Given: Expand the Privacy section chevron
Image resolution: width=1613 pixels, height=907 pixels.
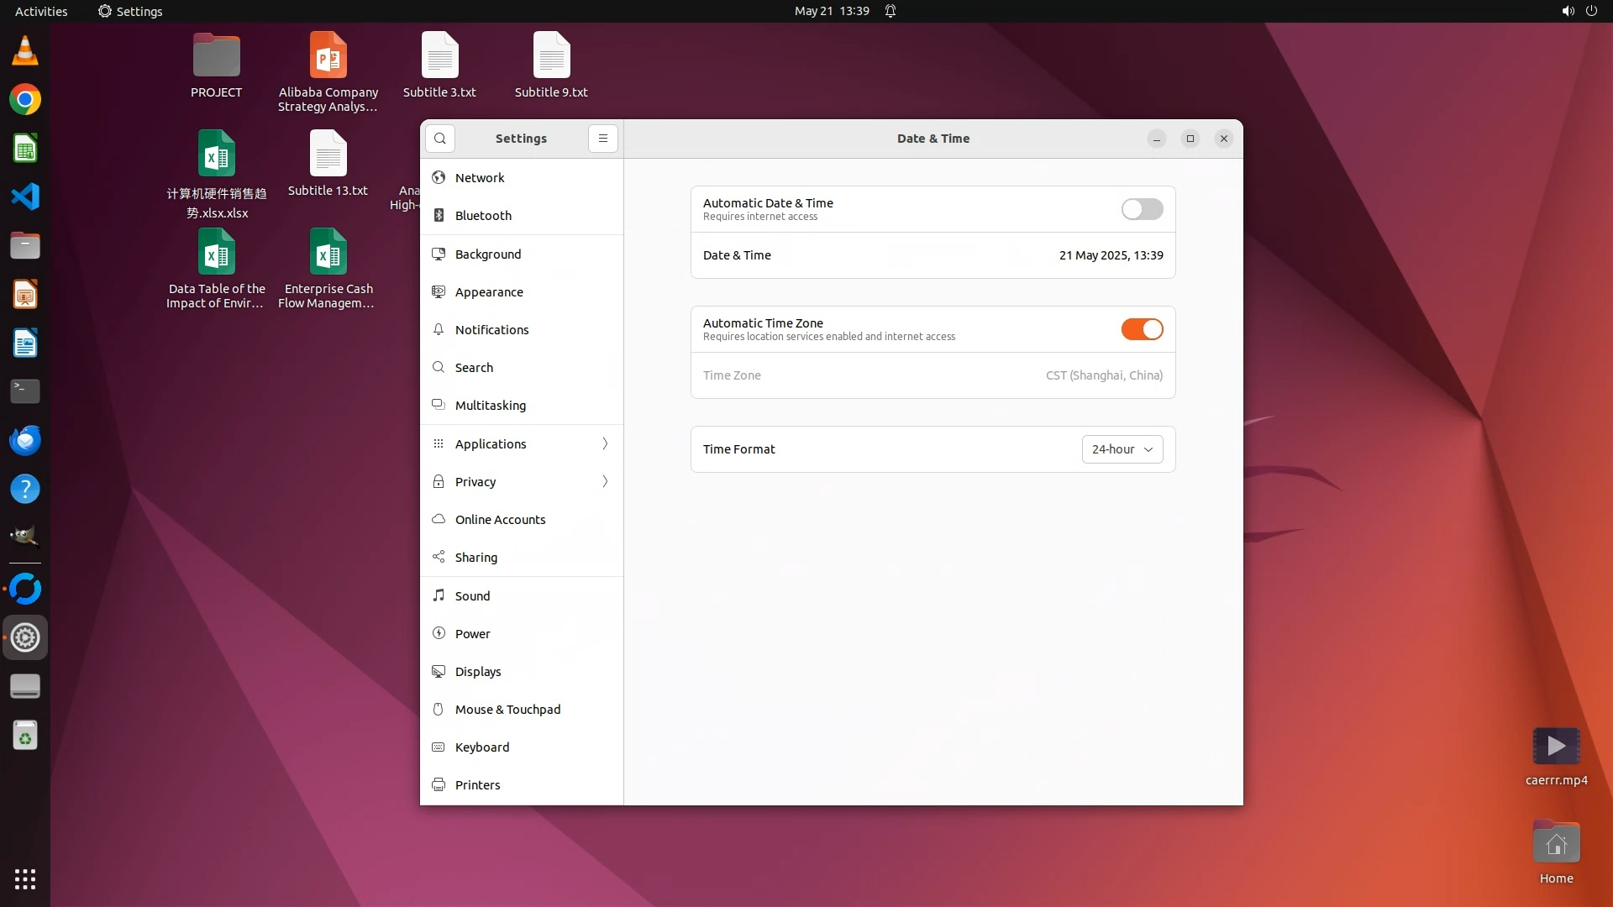Looking at the screenshot, I should 605,481.
